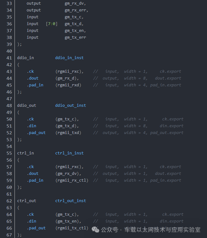Screen dimensions: 207x238
Task: Click the [7:0] bus width text
Action: click(x=52, y=24)
